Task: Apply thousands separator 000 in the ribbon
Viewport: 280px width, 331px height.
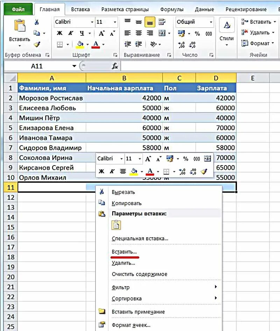Action: point(209,34)
